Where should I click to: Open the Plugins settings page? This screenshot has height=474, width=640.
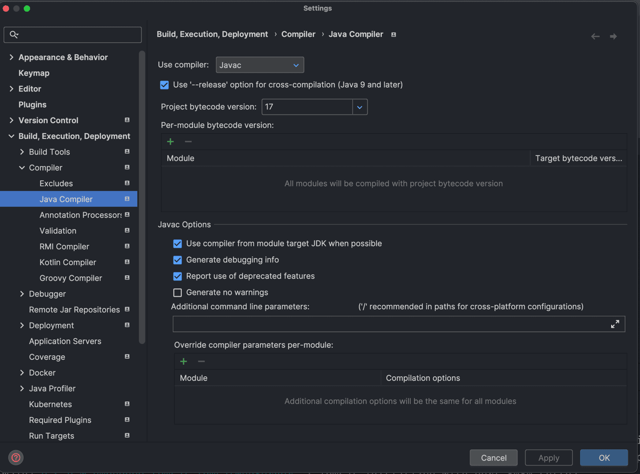tap(33, 105)
